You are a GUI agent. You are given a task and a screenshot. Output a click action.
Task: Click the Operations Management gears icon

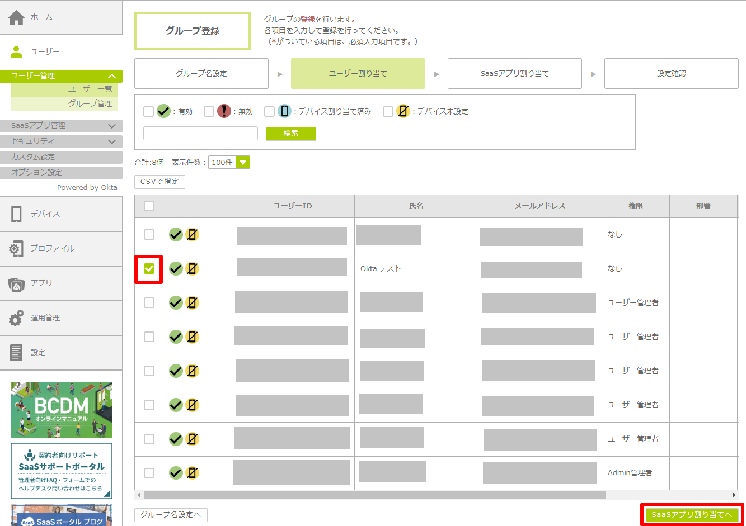coord(16,318)
